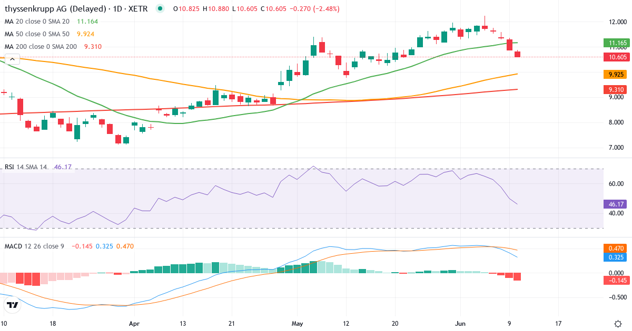The width and height of the screenshot is (632, 331).
Task: Click the MA 200 close 0 SMA 200 legend
Action: click(x=41, y=46)
